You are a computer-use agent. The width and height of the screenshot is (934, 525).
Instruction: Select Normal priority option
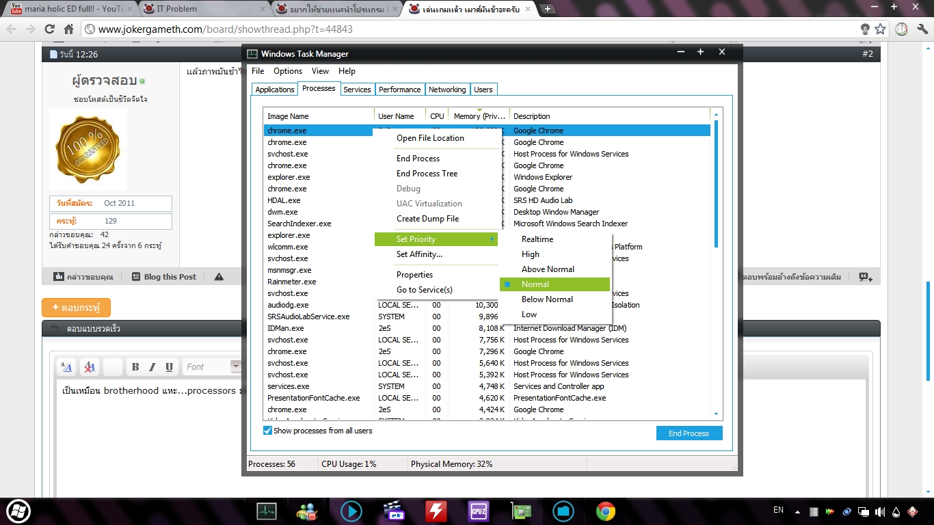(x=555, y=284)
